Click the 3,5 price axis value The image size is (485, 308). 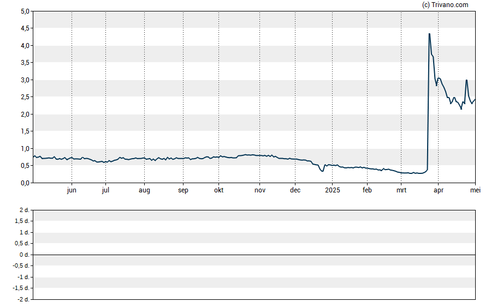25,63
